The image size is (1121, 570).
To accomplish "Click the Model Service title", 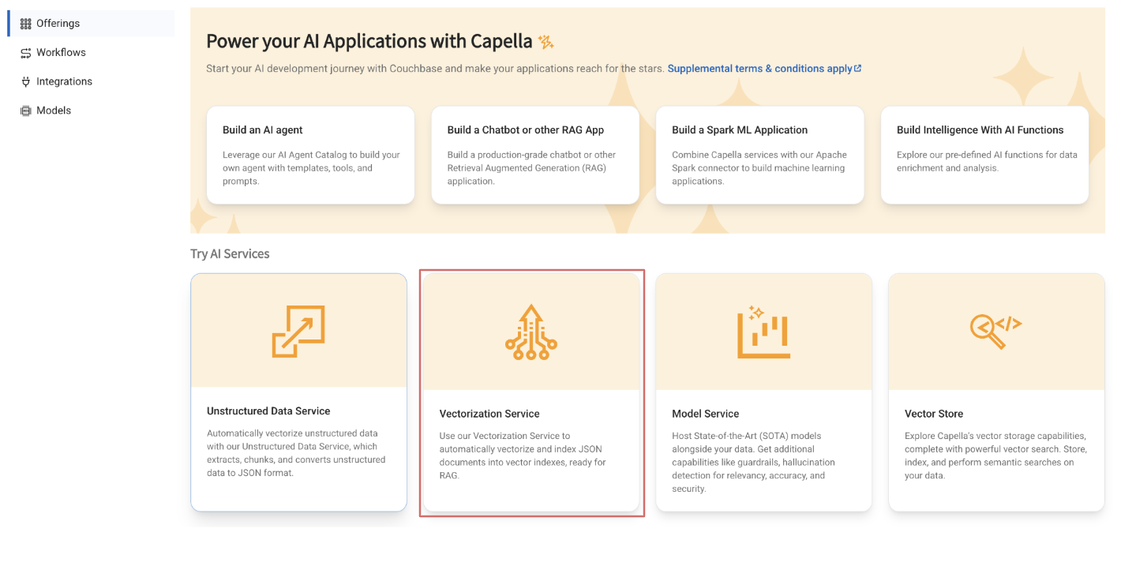I will [705, 414].
